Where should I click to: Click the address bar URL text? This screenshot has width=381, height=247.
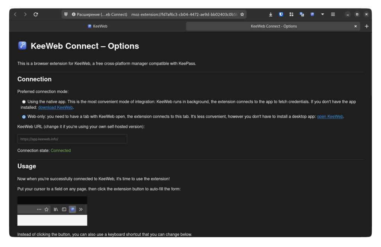pyautogui.click(x=184, y=15)
